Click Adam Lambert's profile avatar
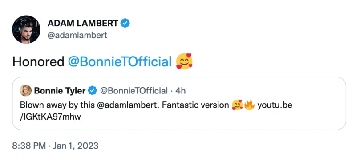Image resolution: width=356 pixels, height=162 pixels. pyautogui.click(x=26, y=29)
